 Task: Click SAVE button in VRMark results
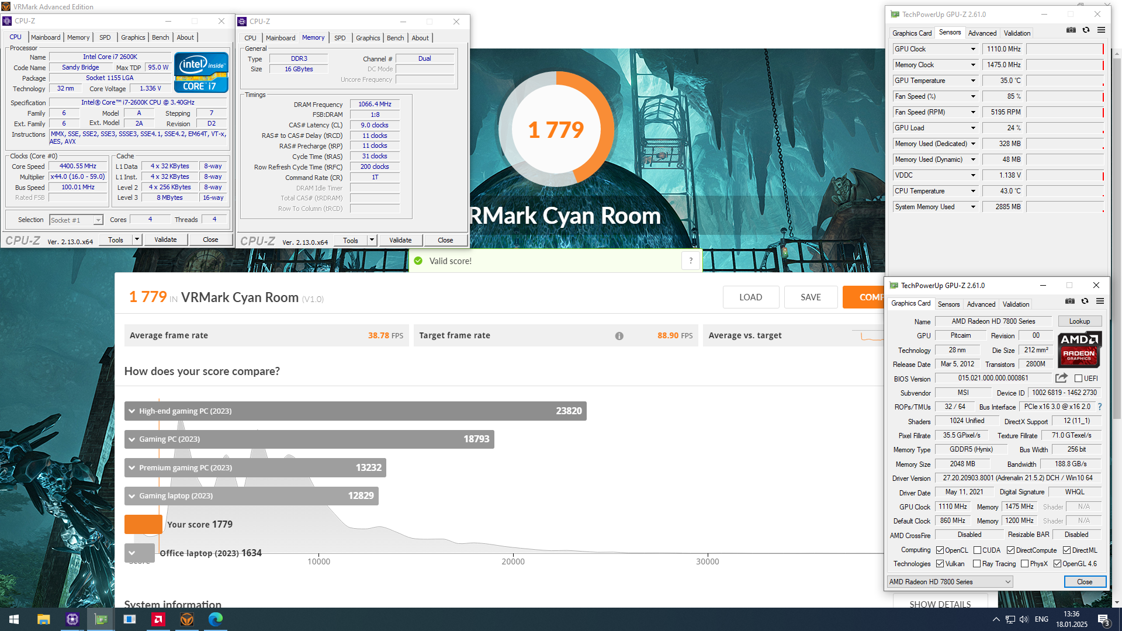pos(811,297)
